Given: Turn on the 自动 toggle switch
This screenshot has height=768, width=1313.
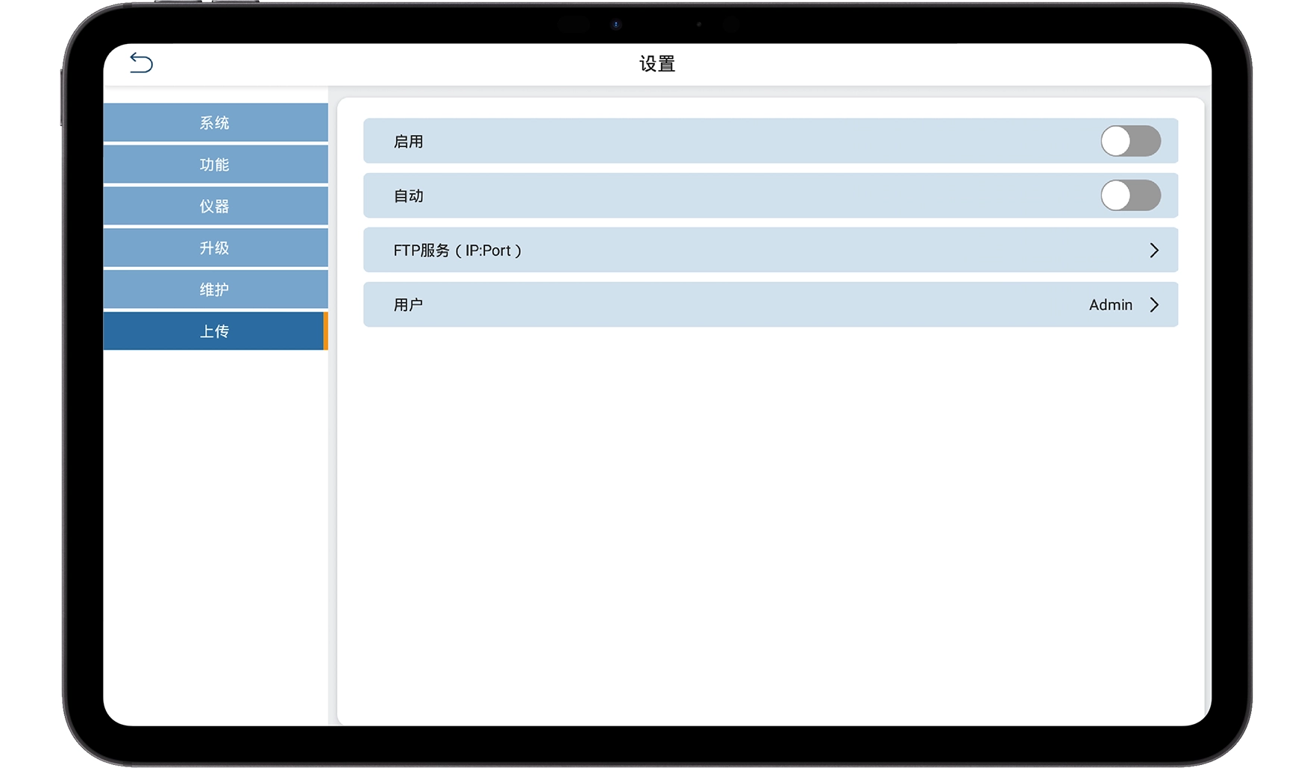Looking at the screenshot, I should tap(1129, 196).
